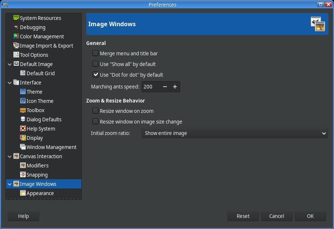Increase marching ants speed with plus
This screenshot has height=229, width=334.
tap(175, 87)
